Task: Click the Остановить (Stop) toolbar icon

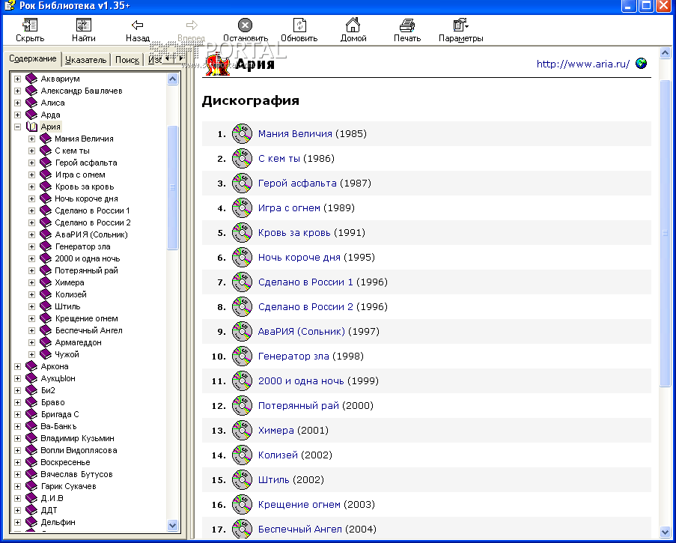Action: pyautogui.click(x=245, y=25)
